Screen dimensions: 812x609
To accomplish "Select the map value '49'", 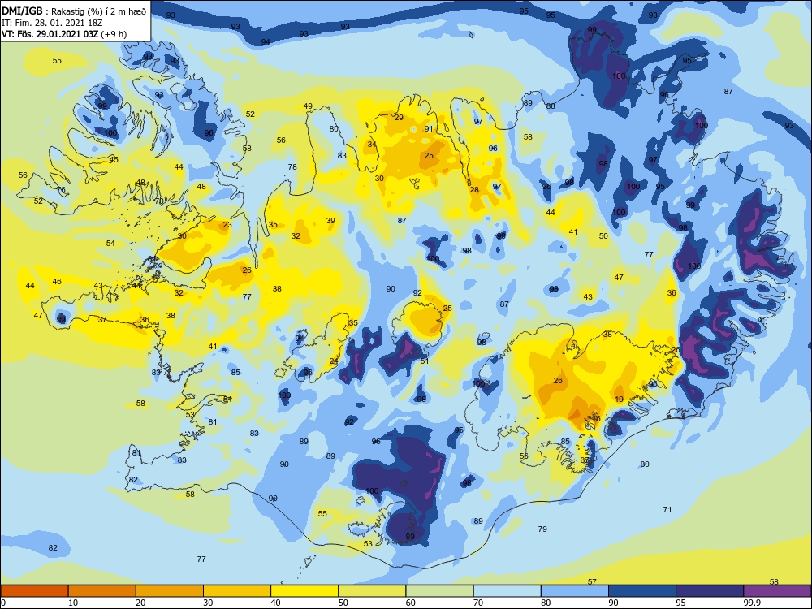I will [x=308, y=106].
